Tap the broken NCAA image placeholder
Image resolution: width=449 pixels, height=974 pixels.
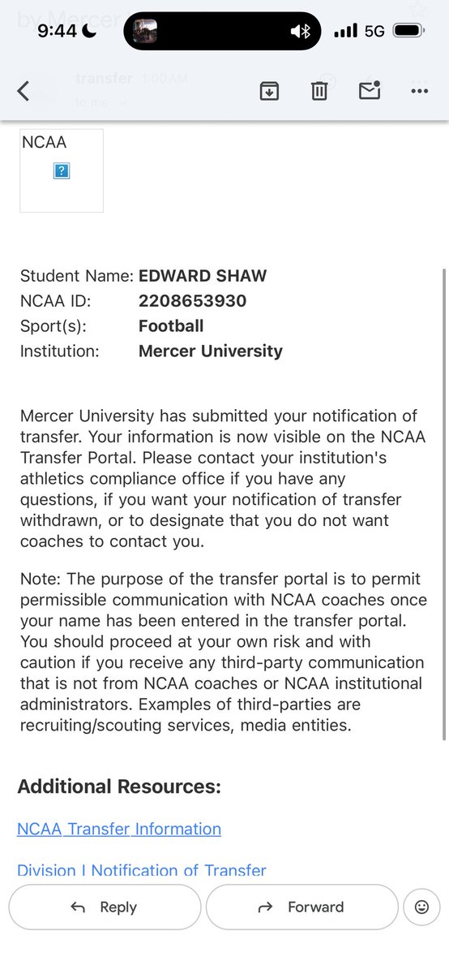coord(62,170)
